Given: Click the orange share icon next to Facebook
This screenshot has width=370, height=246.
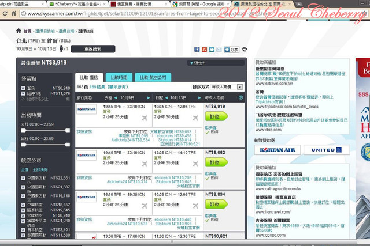Looking at the screenshot, I should 204,50.
